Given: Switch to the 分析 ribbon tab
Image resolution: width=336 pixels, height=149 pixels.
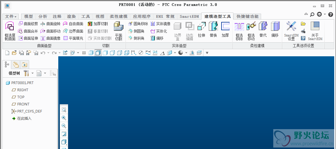Looking at the screenshot, I should click(x=43, y=16).
